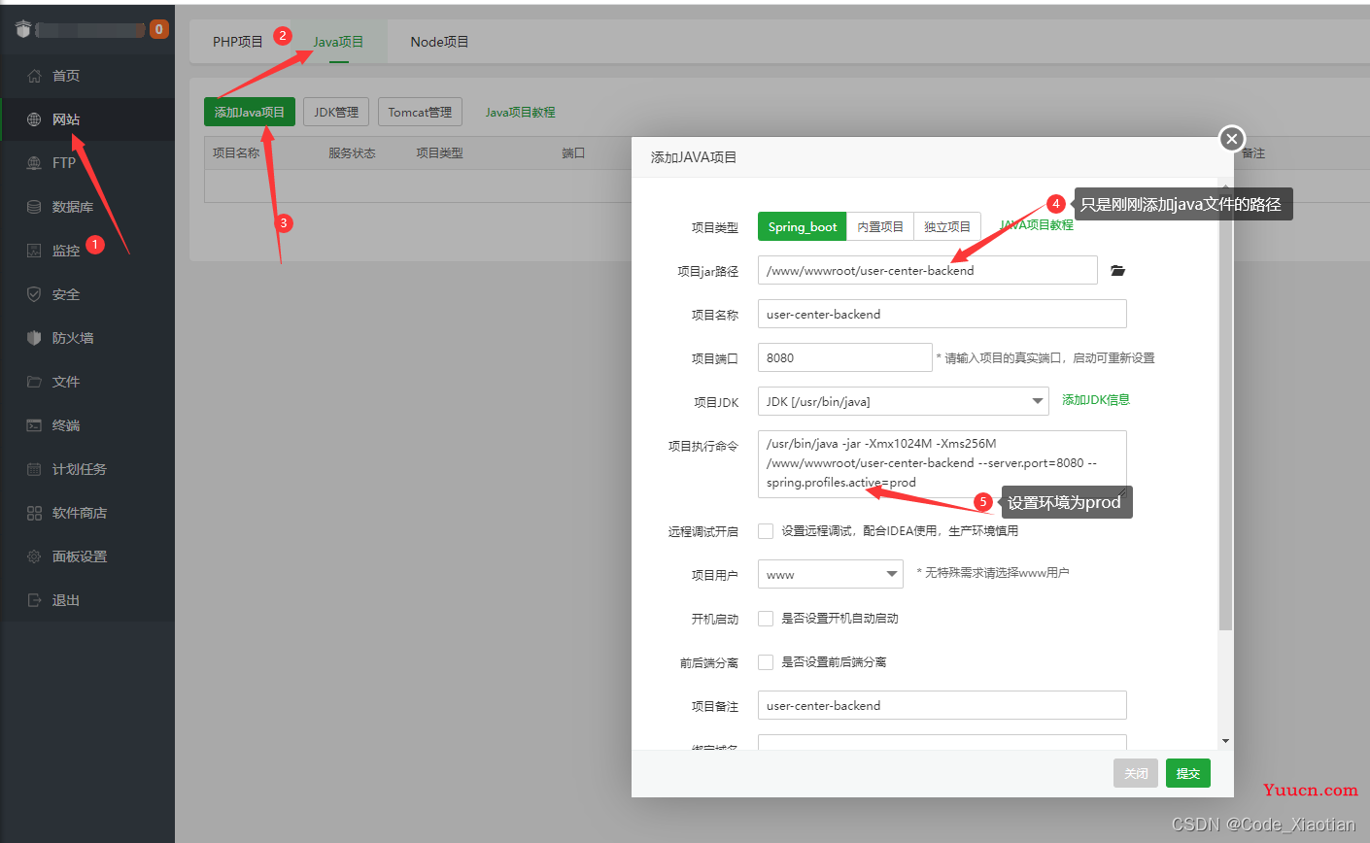Open 文件 in the sidebar
The width and height of the screenshot is (1370, 843).
pyautogui.click(x=87, y=382)
